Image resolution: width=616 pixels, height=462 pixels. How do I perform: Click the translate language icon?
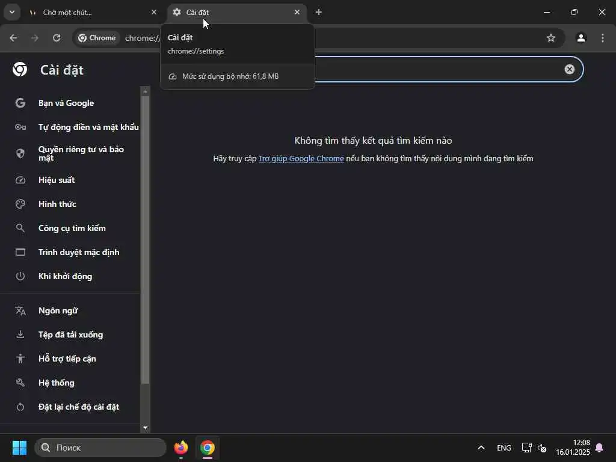20,311
